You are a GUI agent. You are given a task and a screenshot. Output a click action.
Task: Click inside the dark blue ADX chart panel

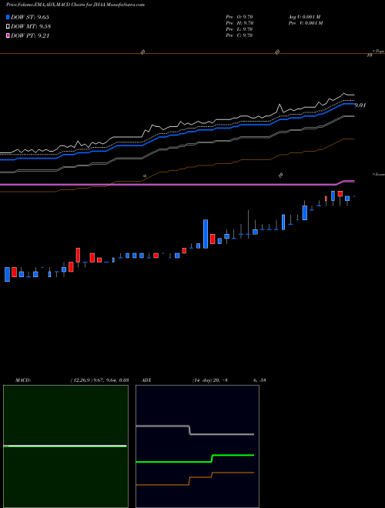coord(197,446)
